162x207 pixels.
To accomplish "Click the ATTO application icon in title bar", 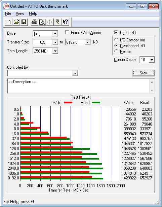I will click(6, 6).
